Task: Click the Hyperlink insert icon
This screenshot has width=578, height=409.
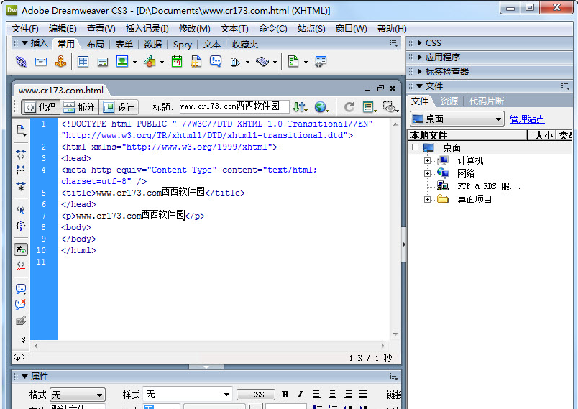Action: (21, 62)
